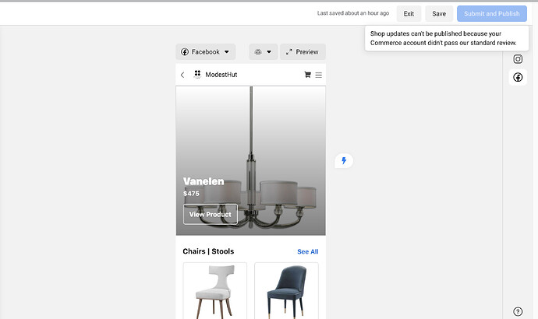Click the $475 price text
This screenshot has height=319, width=538.
tap(191, 194)
